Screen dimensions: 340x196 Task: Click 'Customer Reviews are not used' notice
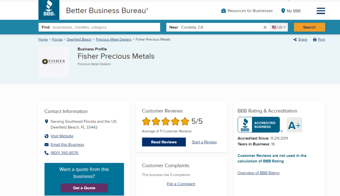pos(272,158)
